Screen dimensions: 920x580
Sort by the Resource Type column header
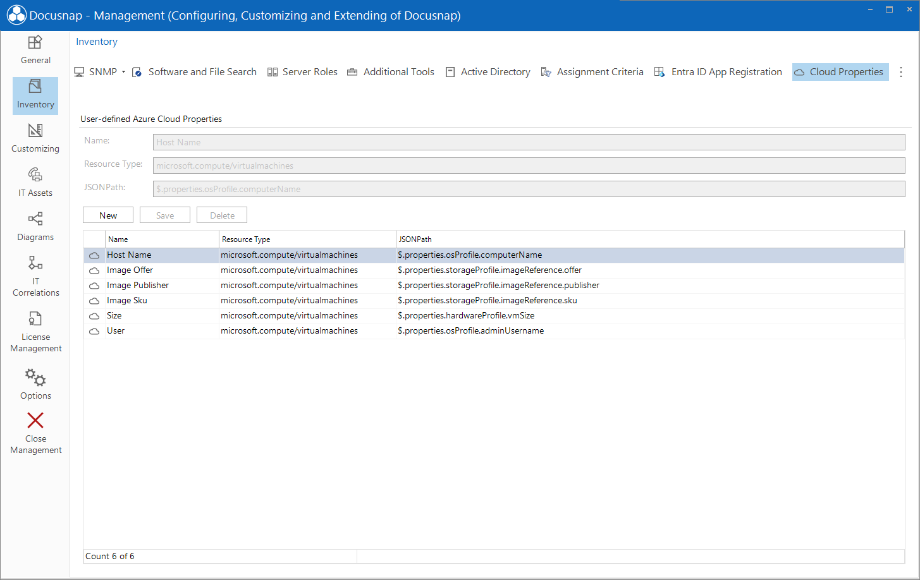pyautogui.click(x=307, y=239)
